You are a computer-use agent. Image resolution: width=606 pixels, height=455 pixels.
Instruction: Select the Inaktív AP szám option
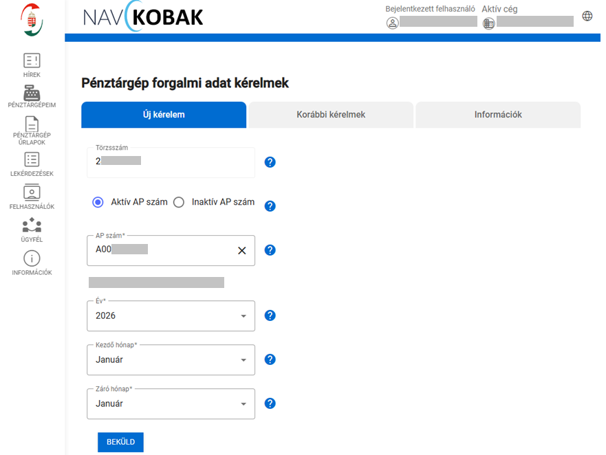pos(179,202)
